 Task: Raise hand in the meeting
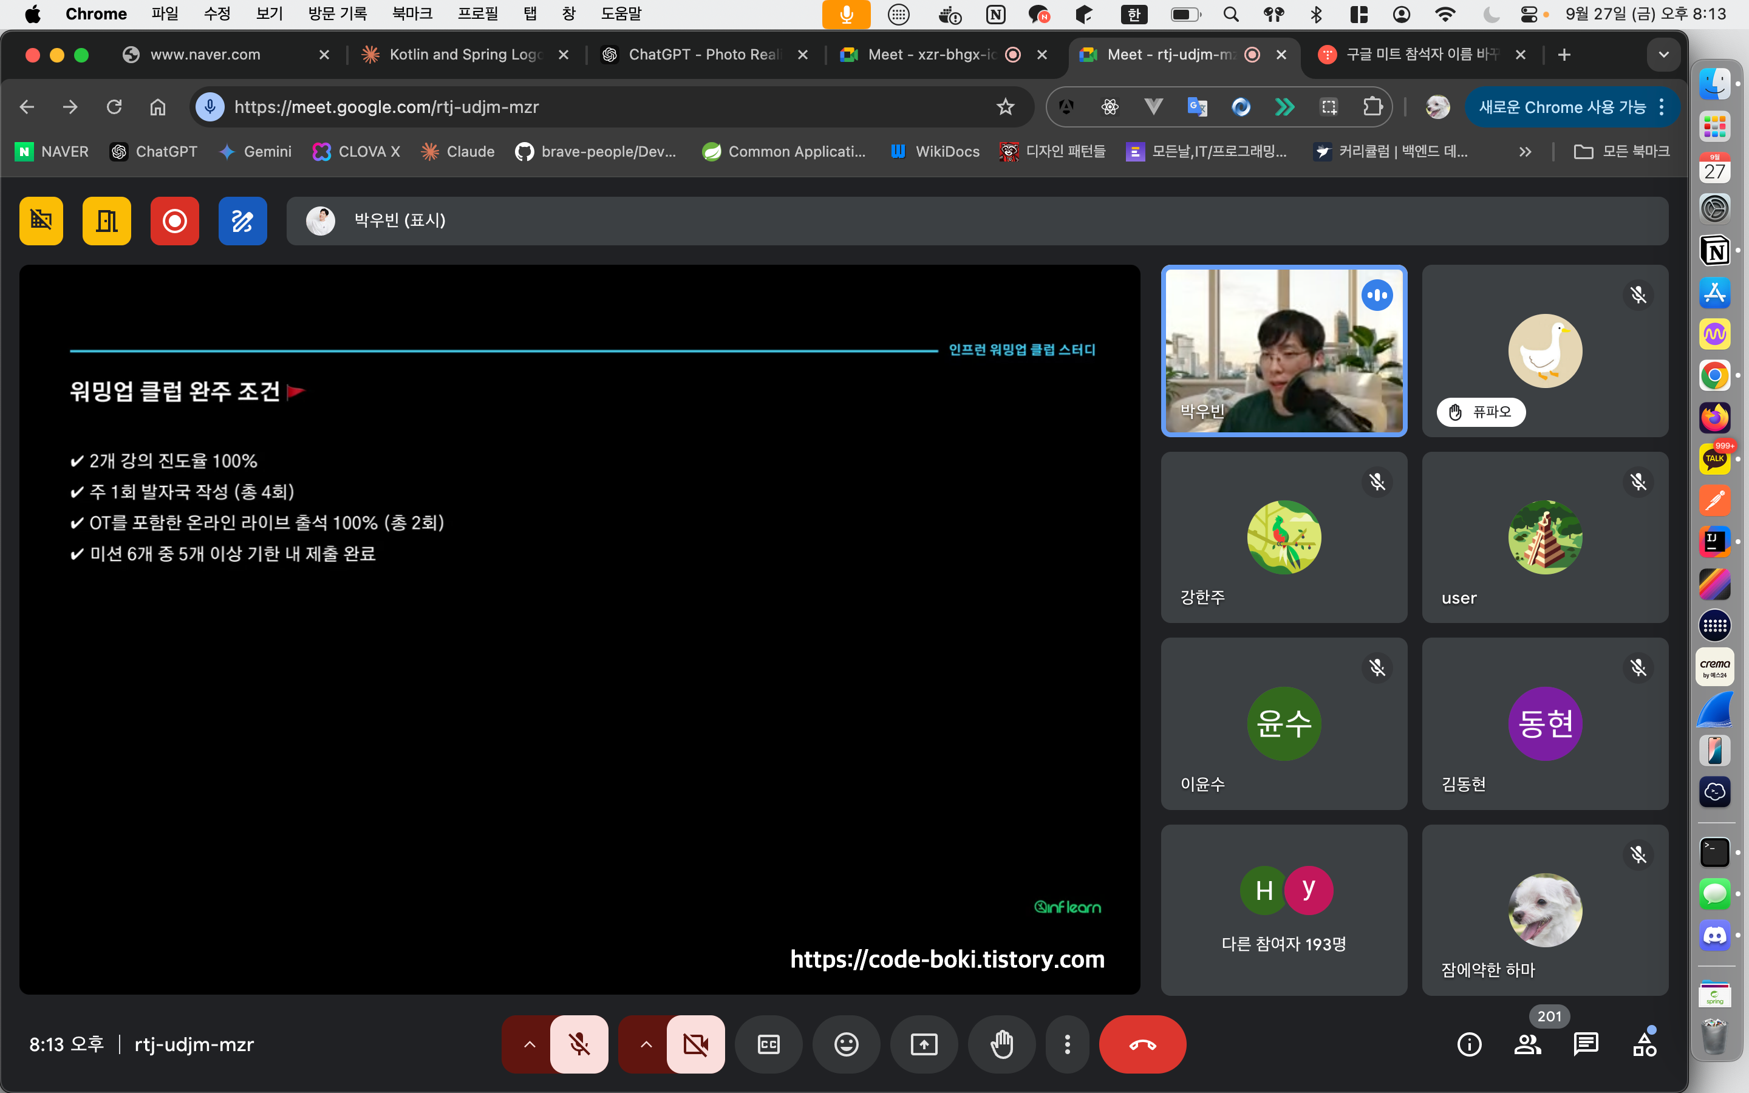[x=1001, y=1044]
